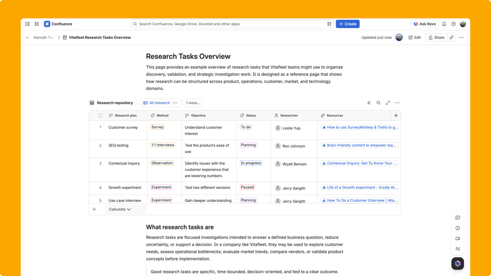The height and width of the screenshot is (276, 491).
Task: Click the Create button
Action: [347, 24]
